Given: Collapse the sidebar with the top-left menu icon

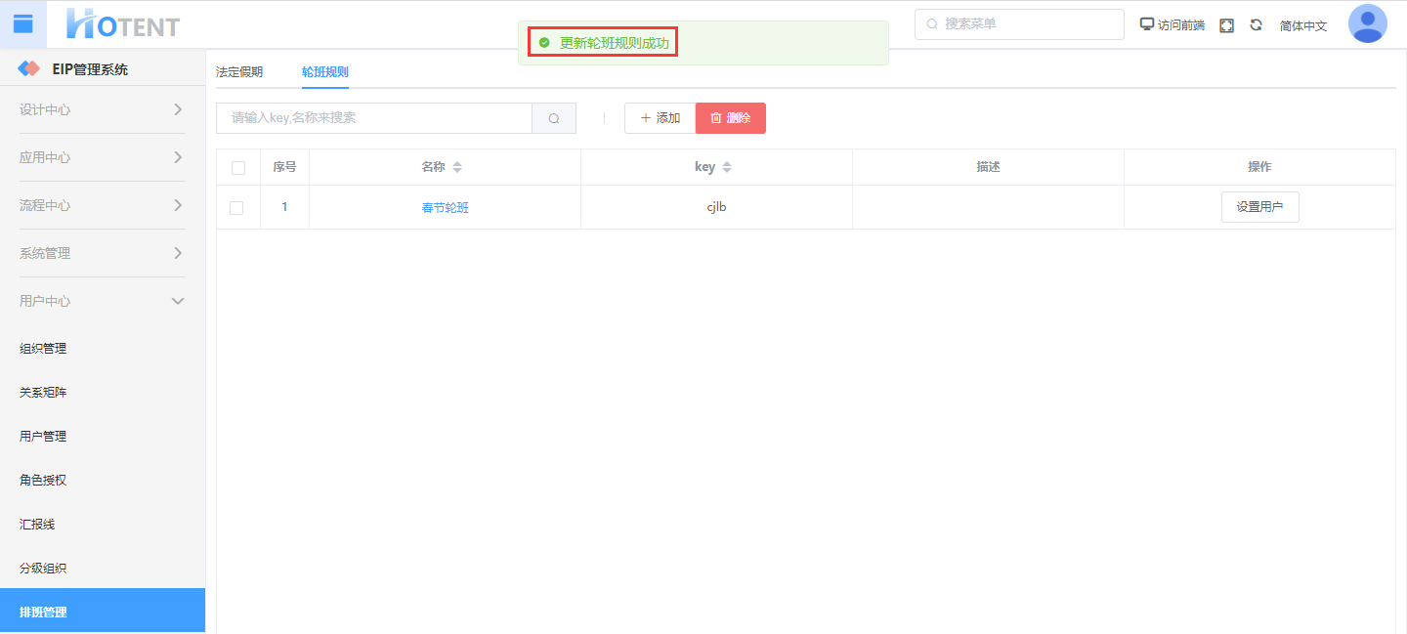Looking at the screenshot, I should 22,24.
